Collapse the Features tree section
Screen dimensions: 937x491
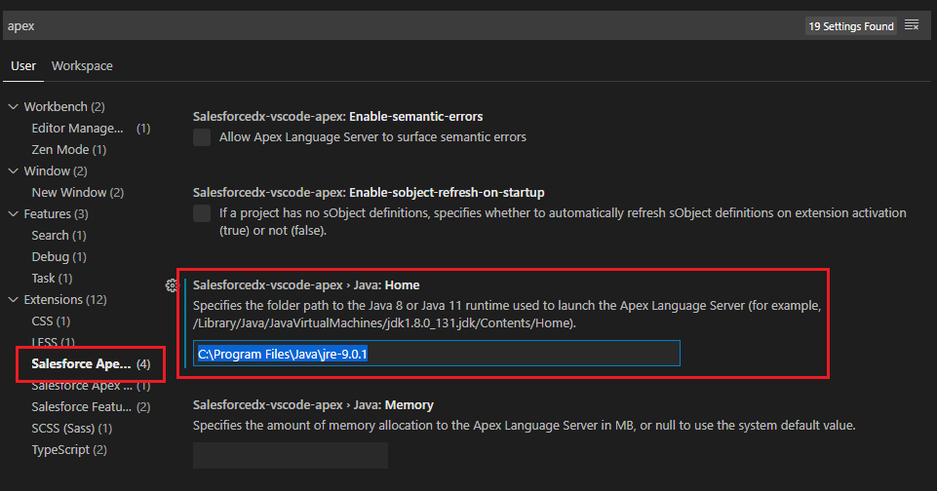pyautogui.click(x=13, y=214)
